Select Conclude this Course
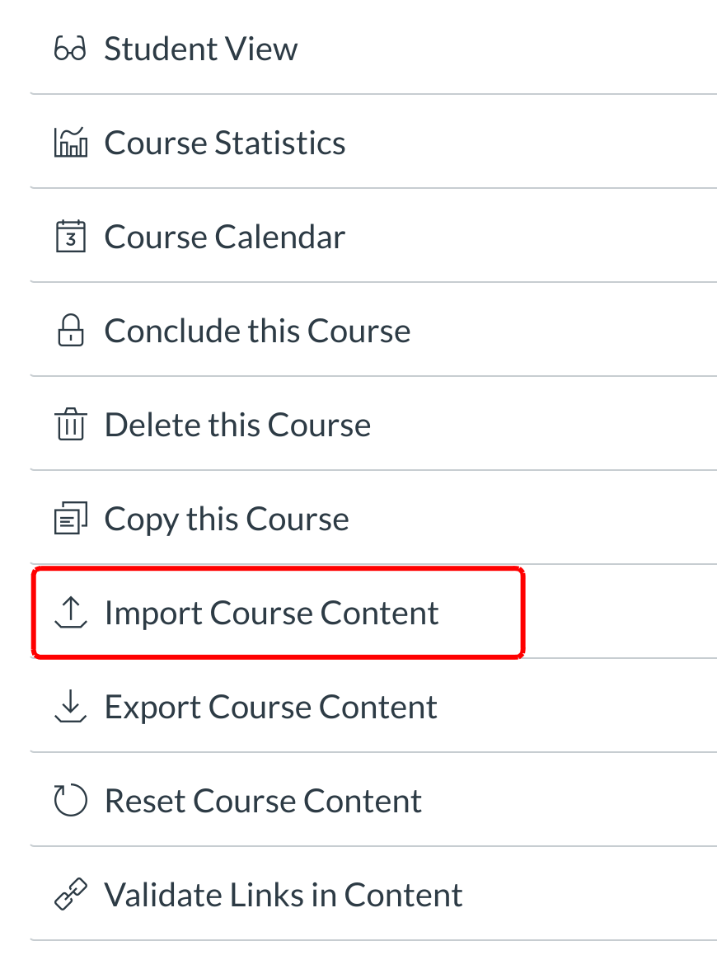The image size is (717, 955). [257, 332]
